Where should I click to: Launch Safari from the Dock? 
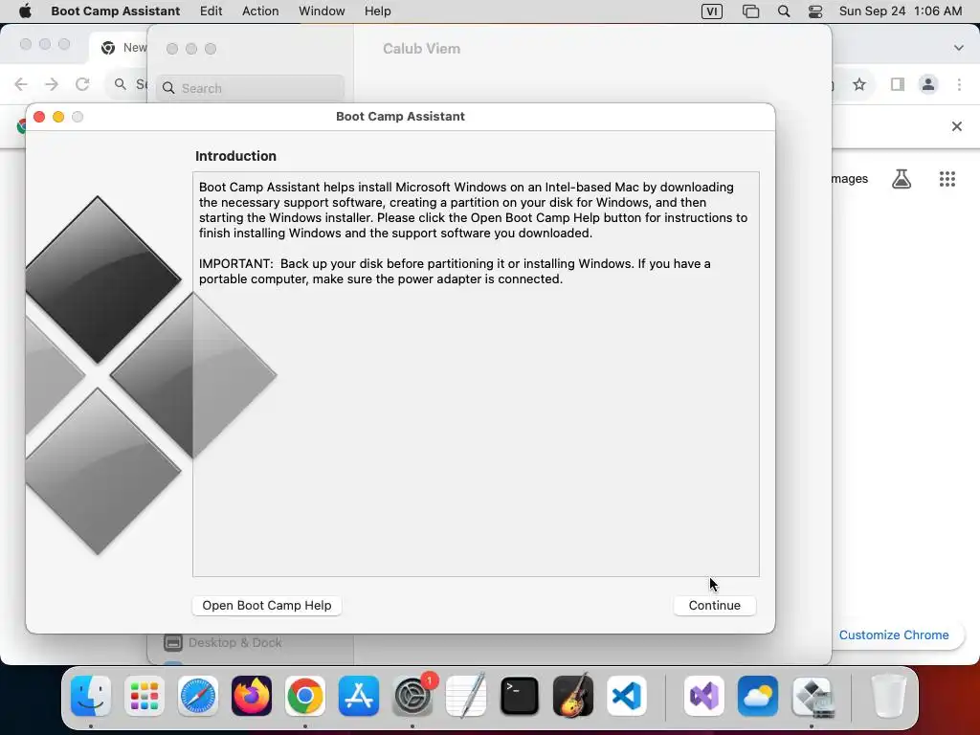pos(198,696)
